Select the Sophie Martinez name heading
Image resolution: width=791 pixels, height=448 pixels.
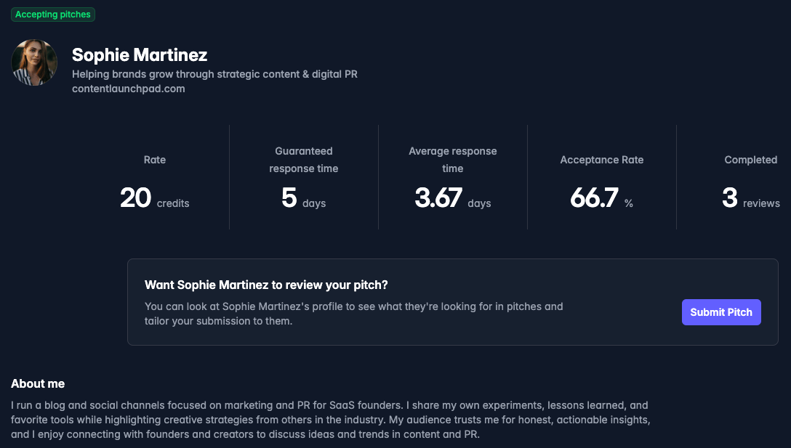(139, 54)
